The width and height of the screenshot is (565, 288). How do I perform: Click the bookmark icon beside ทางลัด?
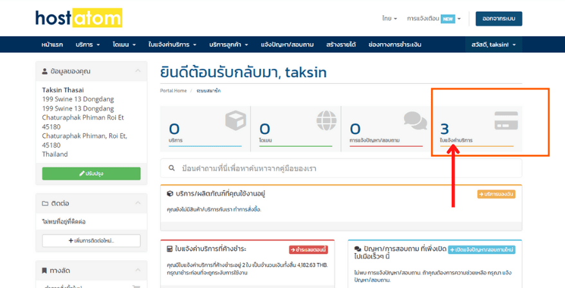[44, 271]
